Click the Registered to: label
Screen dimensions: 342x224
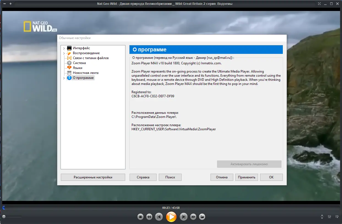pyautogui.click(x=141, y=92)
